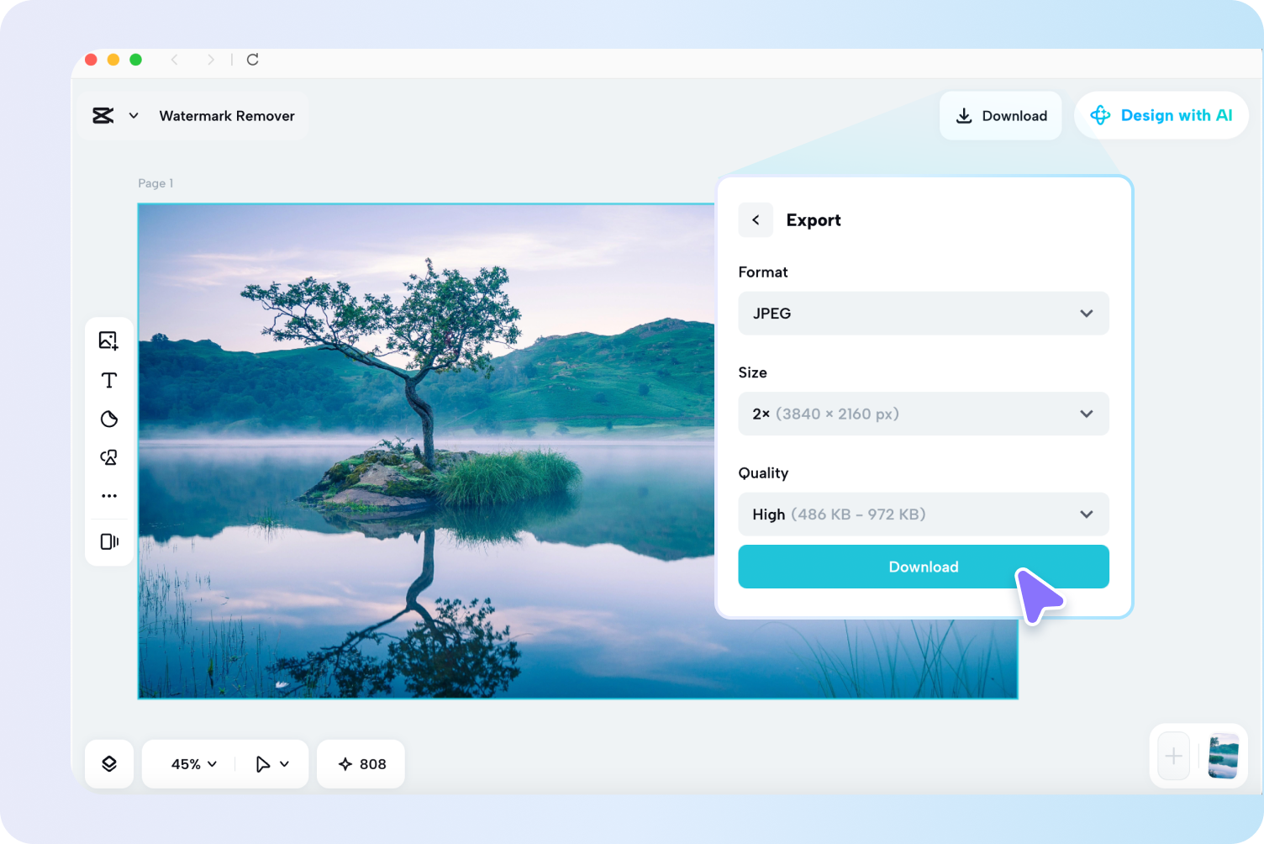Open the Quality dropdown showing High
This screenshot has width=1264, height=844.
(x=923, y=514)
